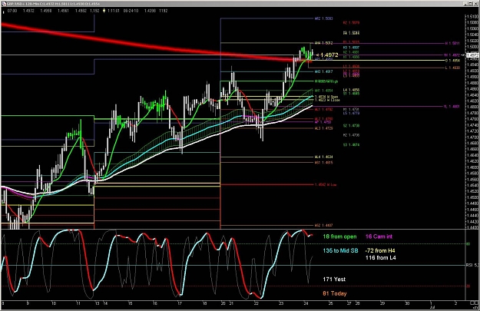
Task: Click the S3 green pivot label
Action: point(351,145)
